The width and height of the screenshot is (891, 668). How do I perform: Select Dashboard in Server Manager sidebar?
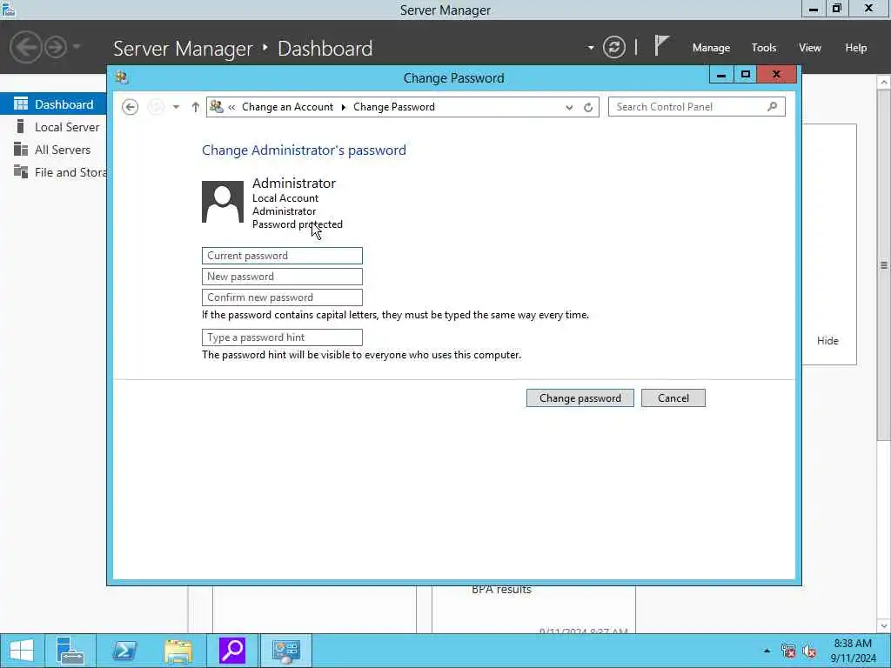point(53,104)
